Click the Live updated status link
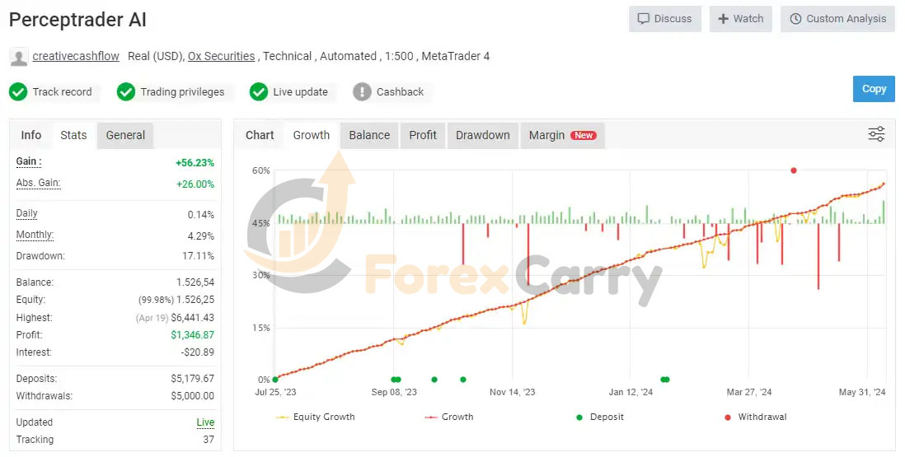The image size is (905, 457). [205, 422]
